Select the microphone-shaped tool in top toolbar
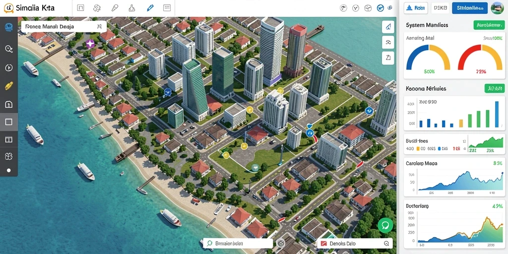 pos(115,8)
